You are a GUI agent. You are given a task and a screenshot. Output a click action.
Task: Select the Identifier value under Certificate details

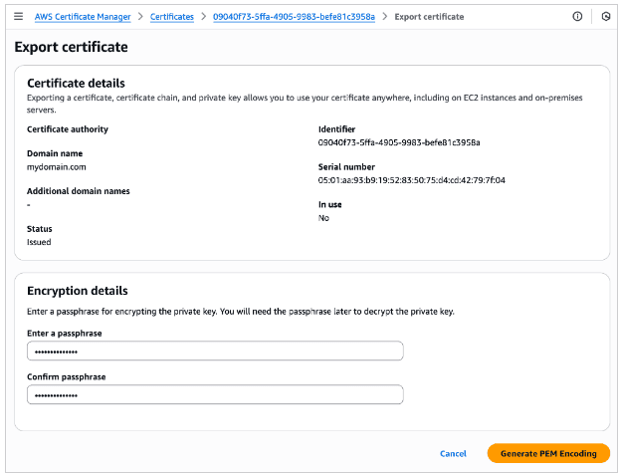[399, 142]
